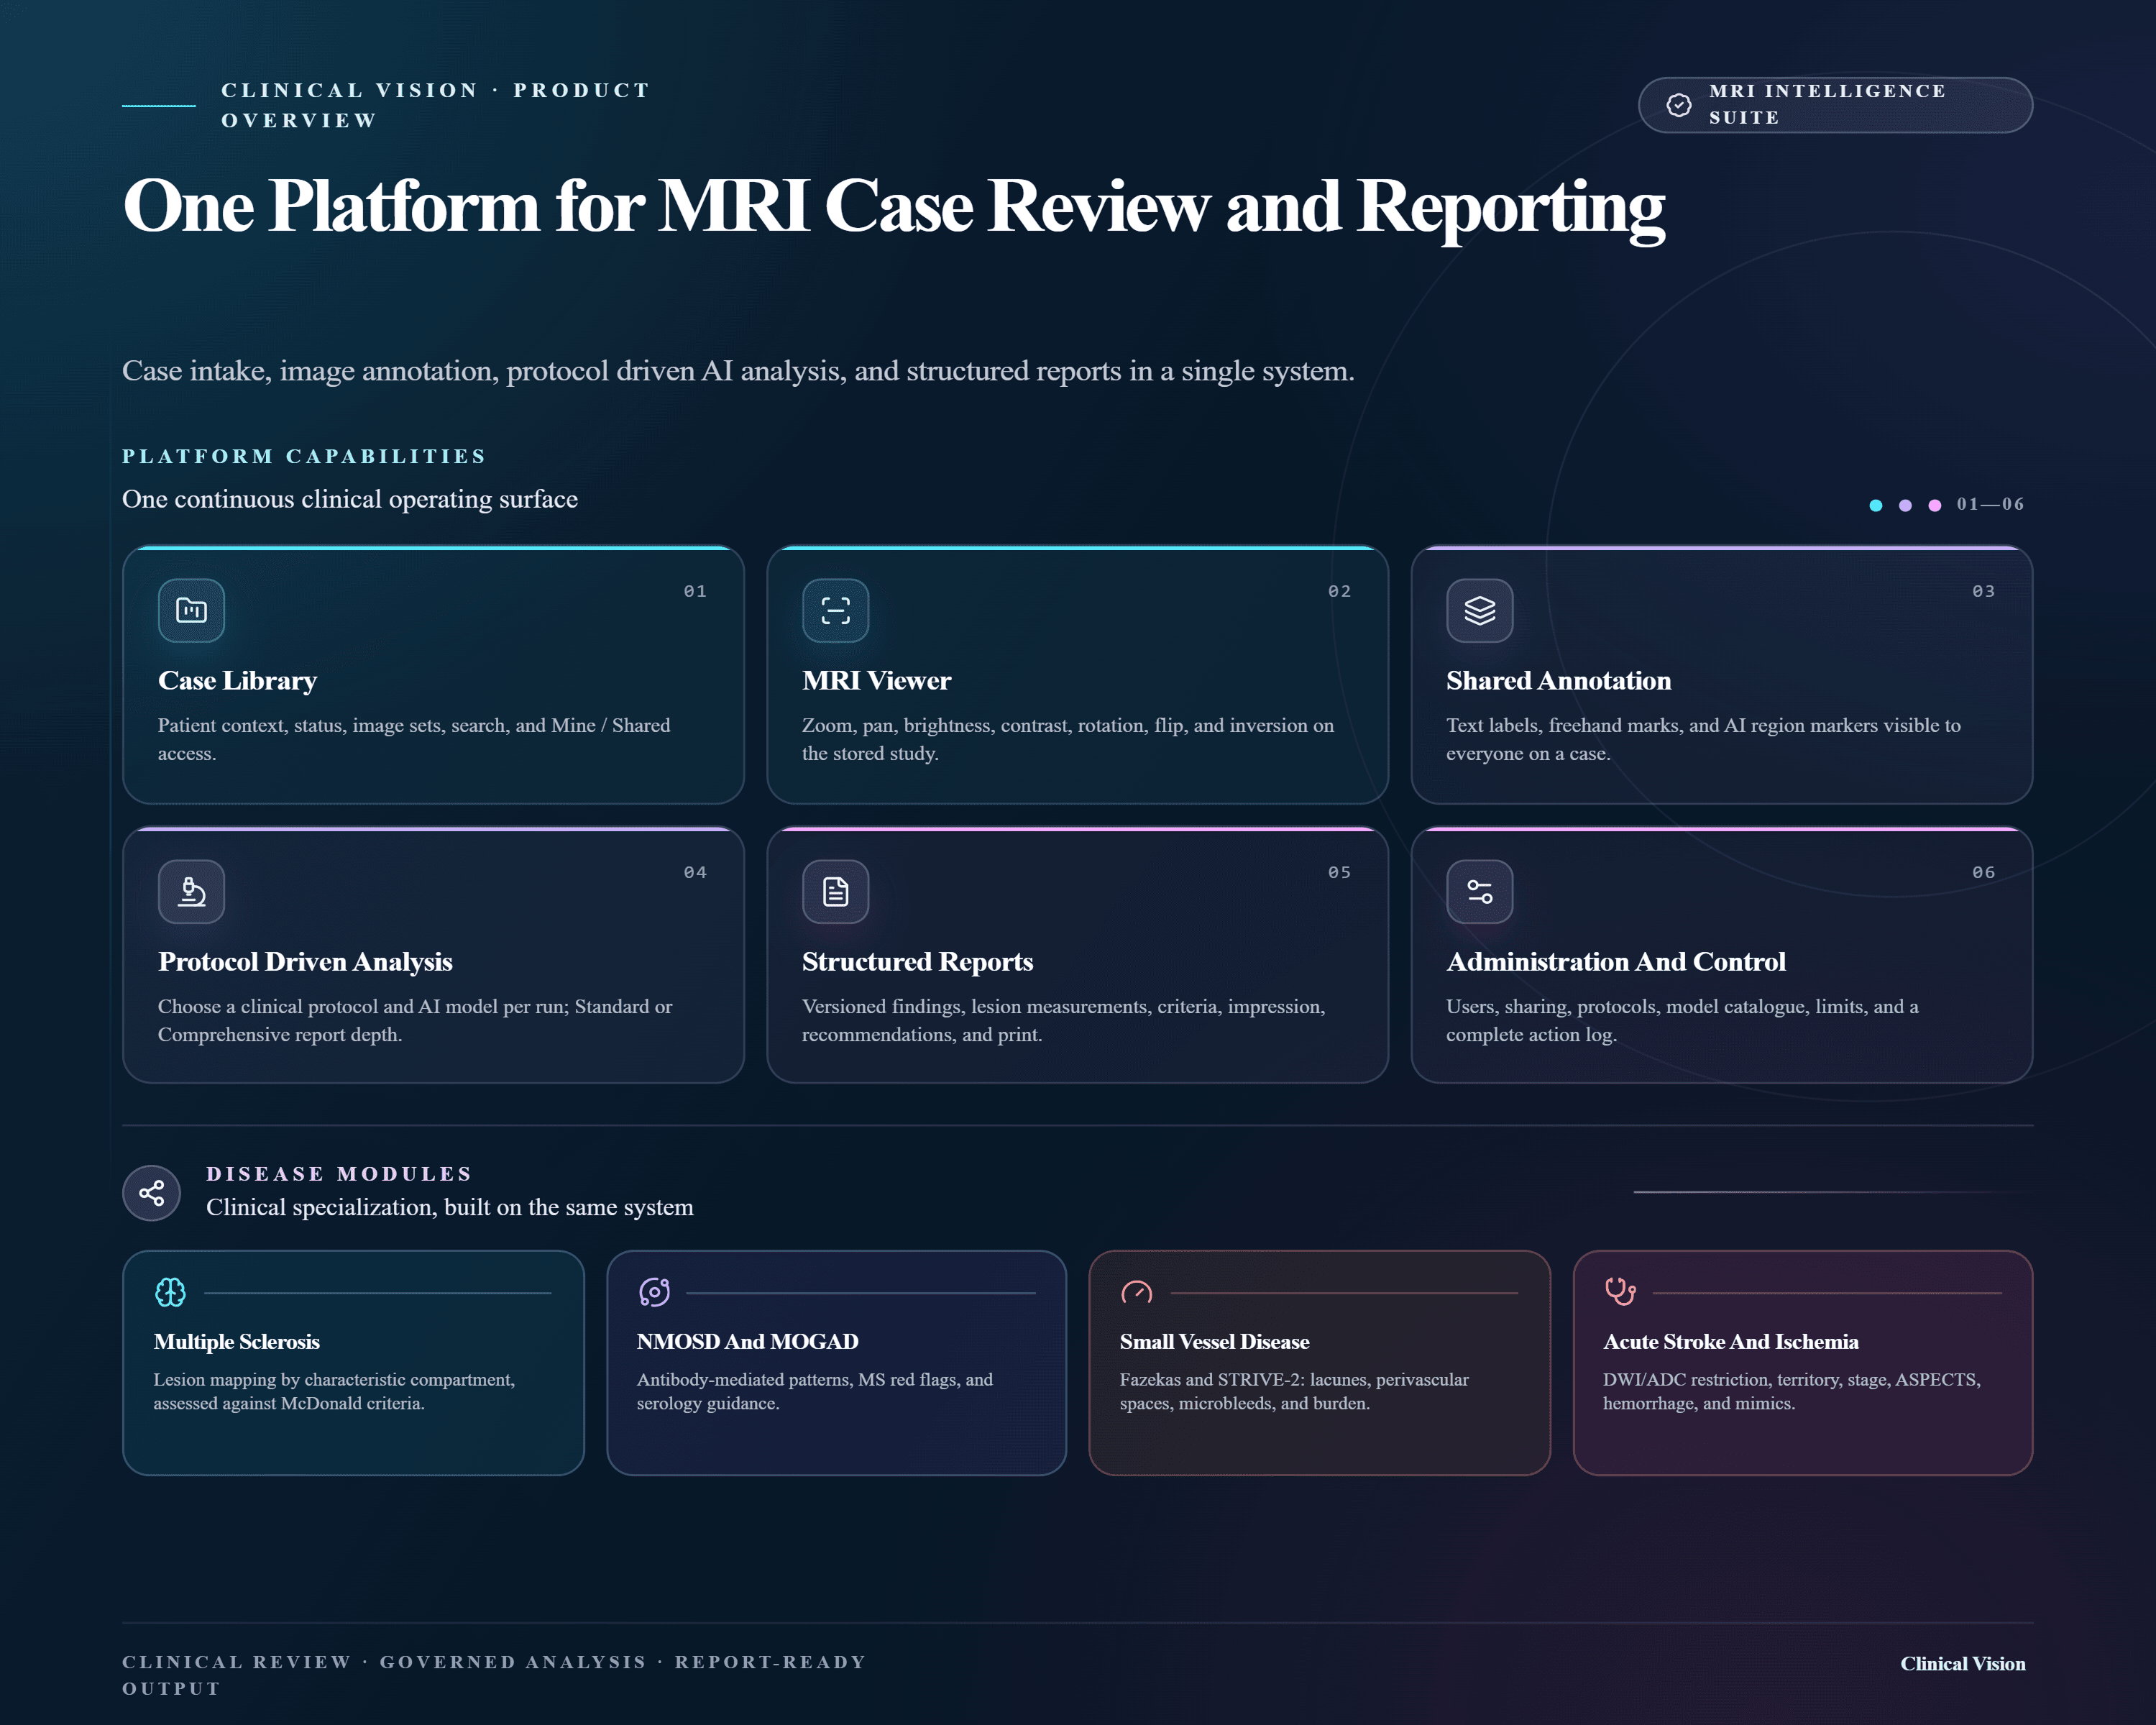The image size is (2156, 1725).
Task: Click the Protocol Driven Analysis microscope icon
Action: click(x=191, y=891)
